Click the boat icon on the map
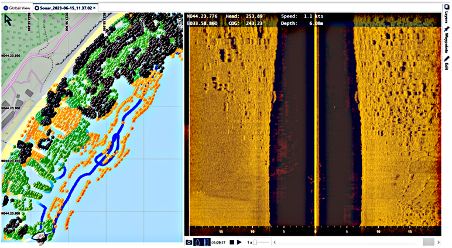Image resolution: width=452 pixels, height=248 pixels. tap(39, 236)
